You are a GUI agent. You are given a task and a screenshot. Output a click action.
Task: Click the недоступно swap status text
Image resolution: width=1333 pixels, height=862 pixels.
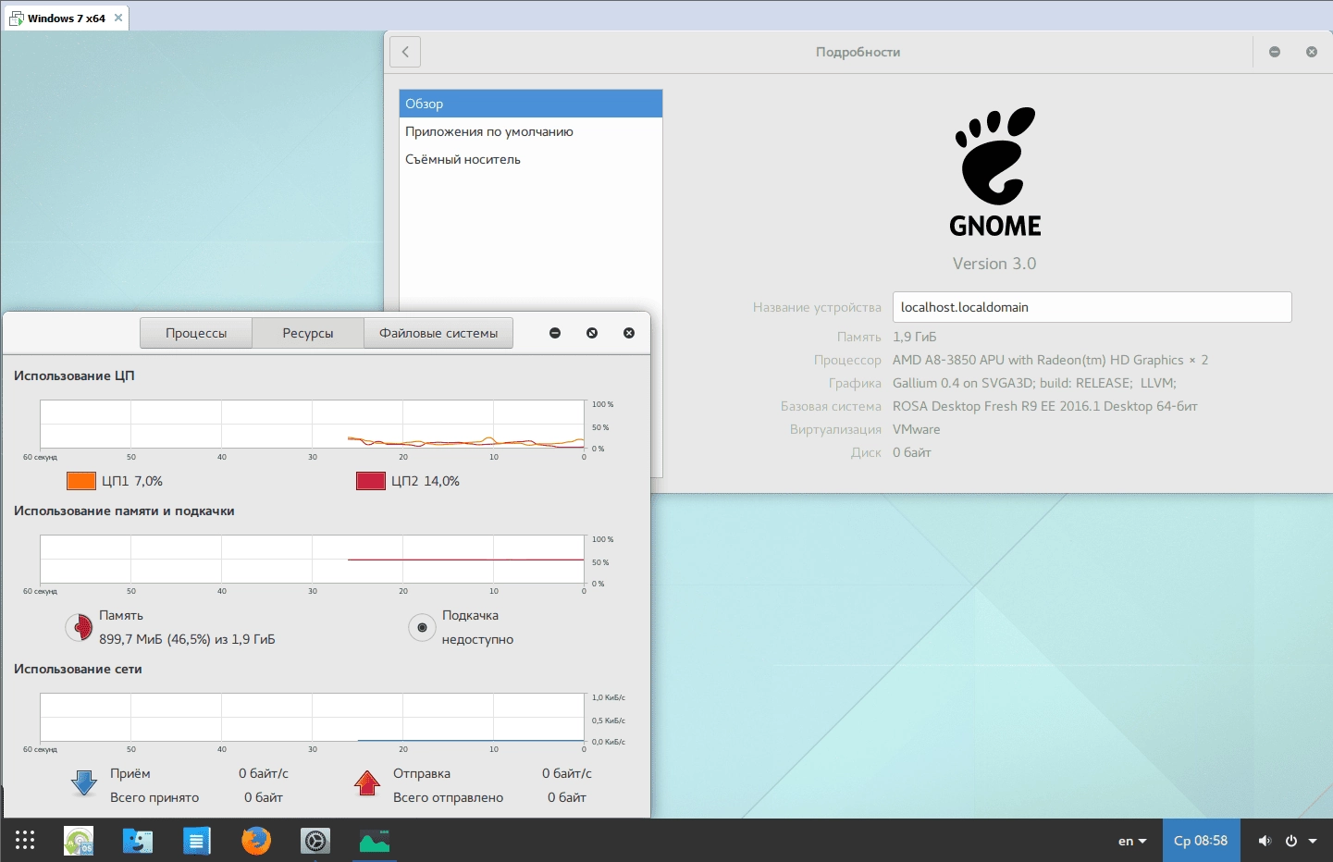[477, 639]
